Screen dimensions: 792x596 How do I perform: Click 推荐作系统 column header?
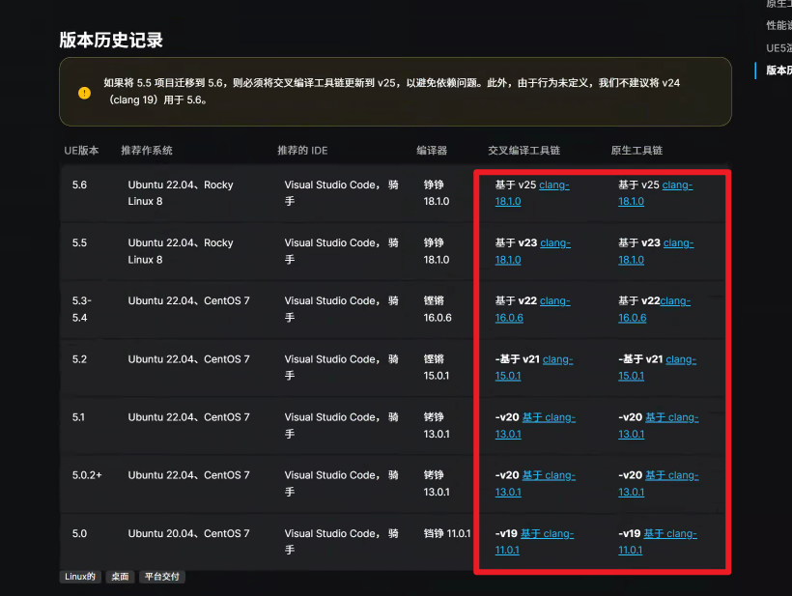coord(147,150)
